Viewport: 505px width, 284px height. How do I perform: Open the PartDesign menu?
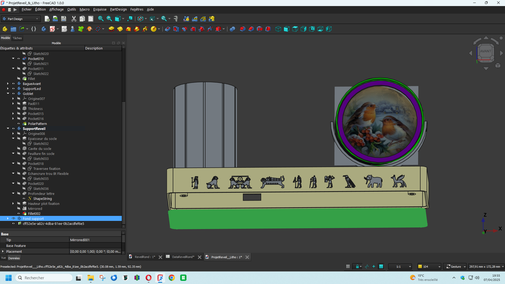click(118, 9)
